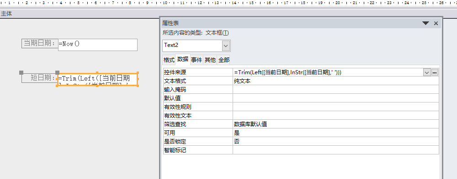Close the 属性表 panel
Screen dimensions: 457x179
(436, 23)
